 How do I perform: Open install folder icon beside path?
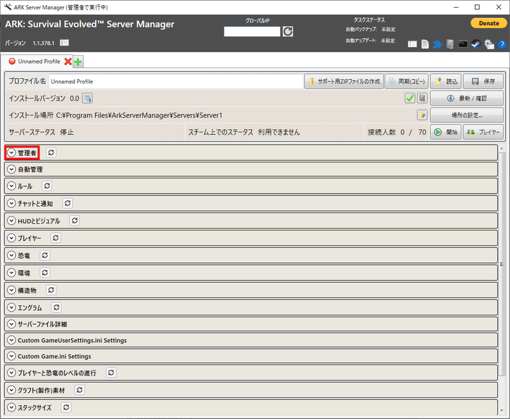(x=422, y=115)
